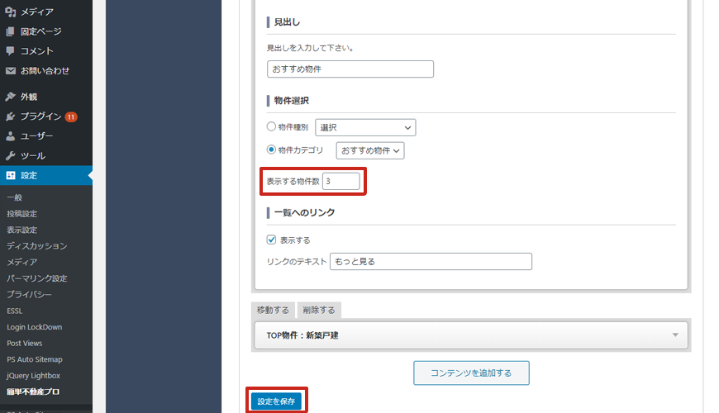Switch to the 削除する tab
Screen dimensions: 719x413
click(x=318, y=311)
